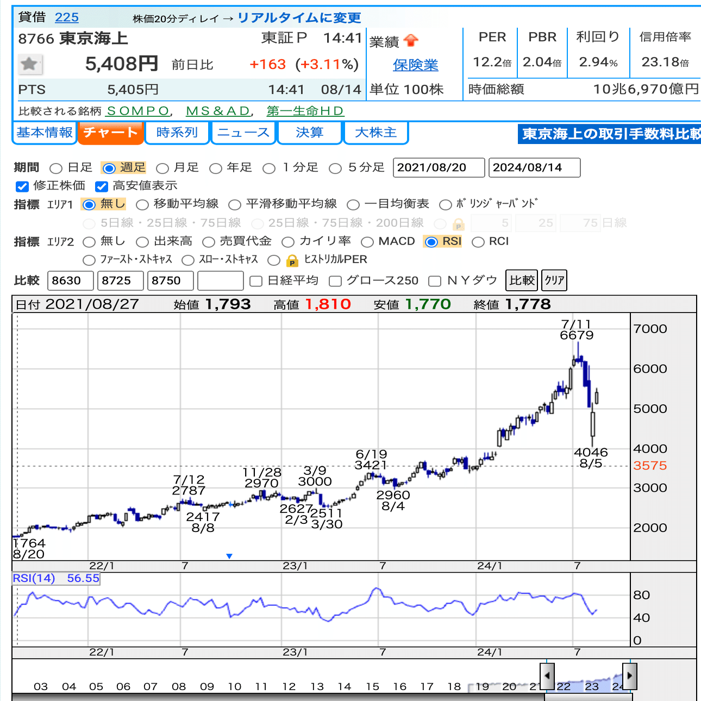Select ボリンジャーバンド indicator radio
Screen dimensions: 701x701
click(446, 204)
